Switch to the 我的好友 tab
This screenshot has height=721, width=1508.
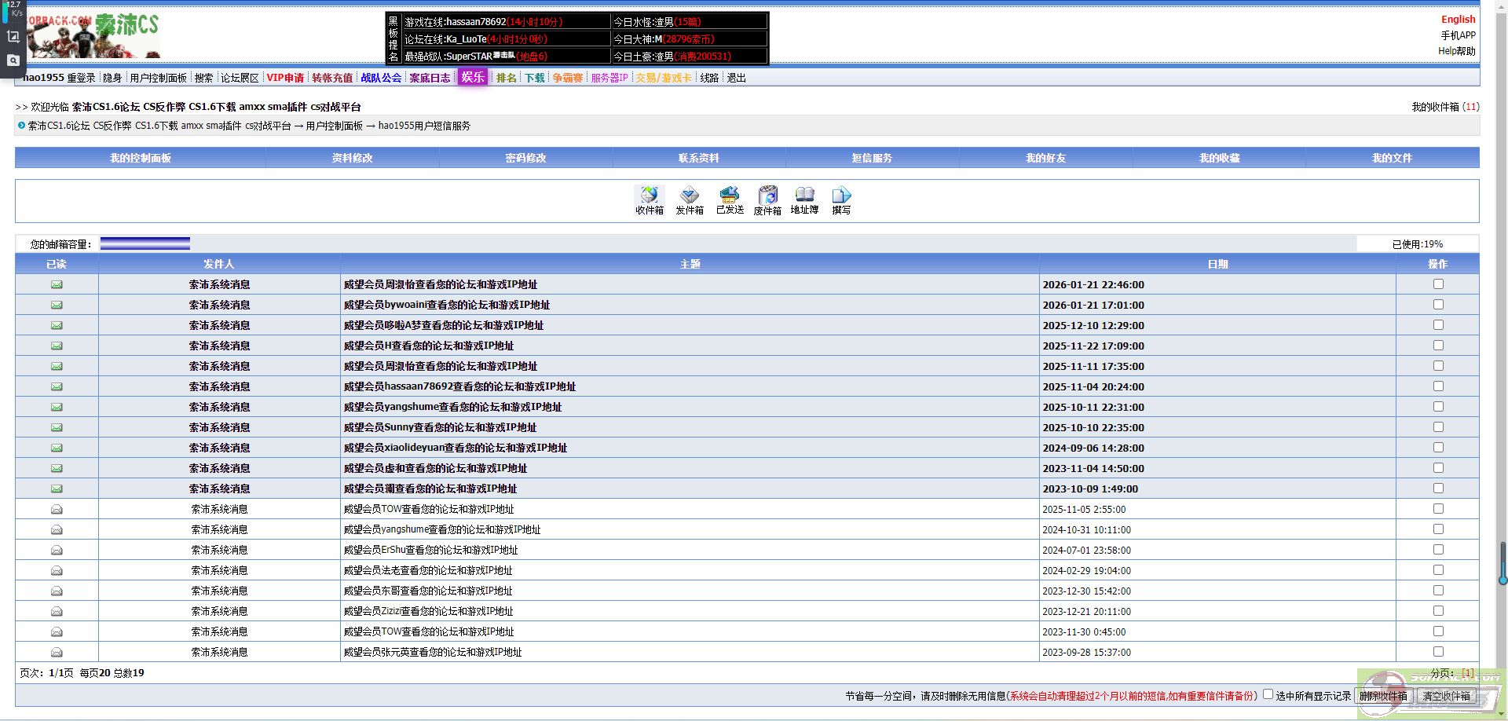click(x=1045, y=158)
